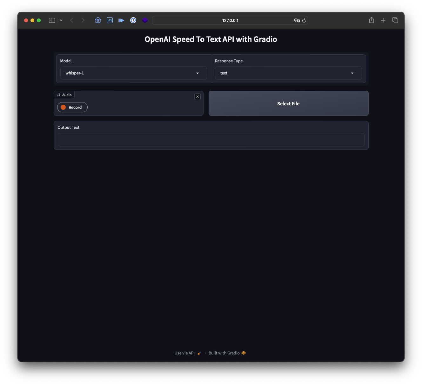The image size is (422, 385).
Task: Click the JS extension icon
Action: tap(110, 20)
